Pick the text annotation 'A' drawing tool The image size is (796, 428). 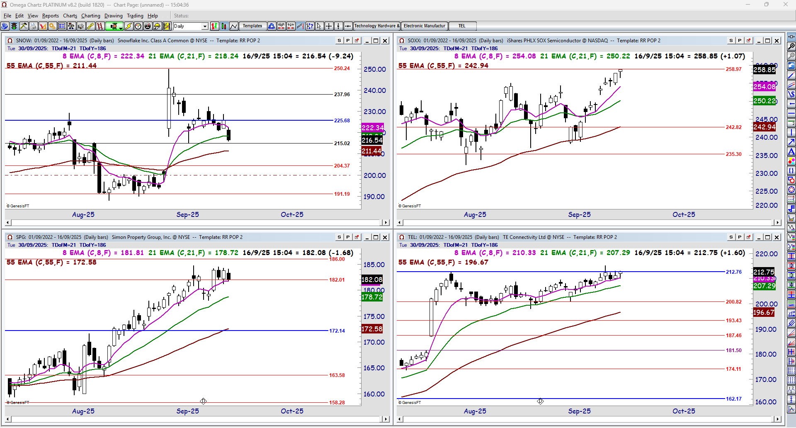pyautogui.click(x=791, y=151)
